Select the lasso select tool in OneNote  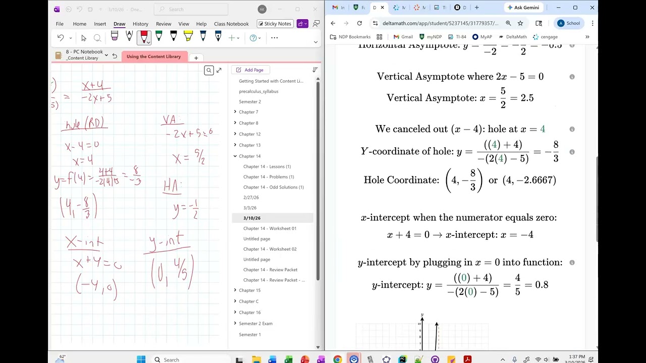pyautogui.click(x=97, y=38)
